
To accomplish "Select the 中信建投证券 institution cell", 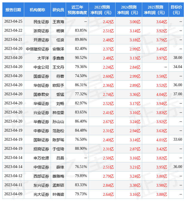I will (37, 49).
